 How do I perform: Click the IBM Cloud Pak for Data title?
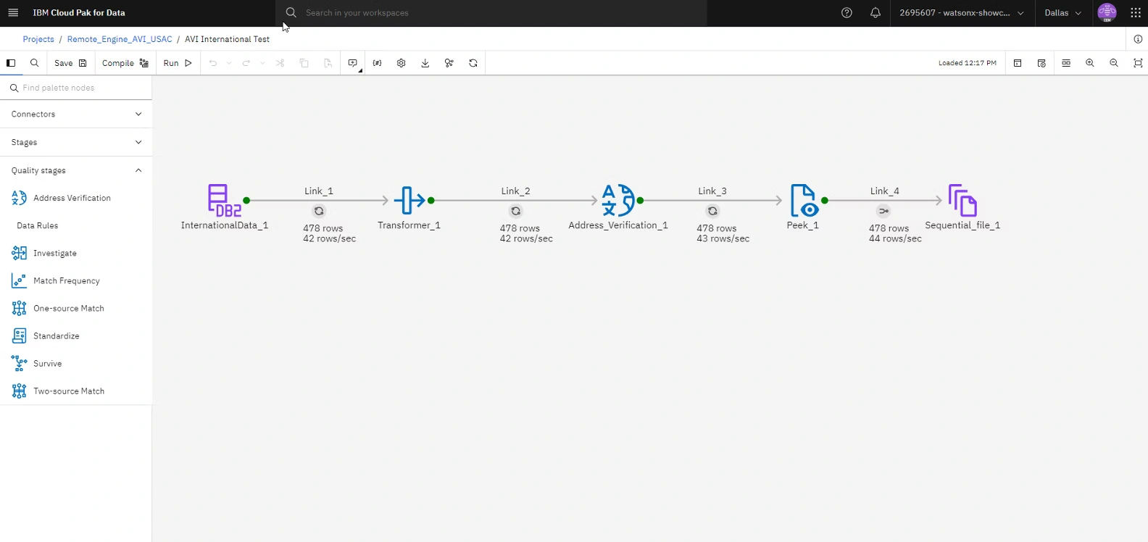79,13
